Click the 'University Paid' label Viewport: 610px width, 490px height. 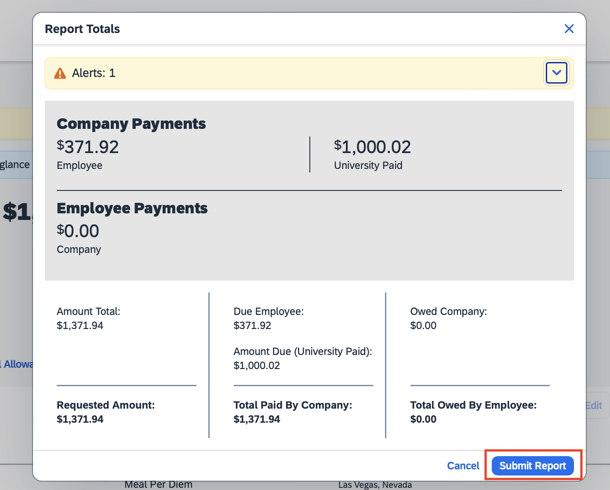(368, 165)
